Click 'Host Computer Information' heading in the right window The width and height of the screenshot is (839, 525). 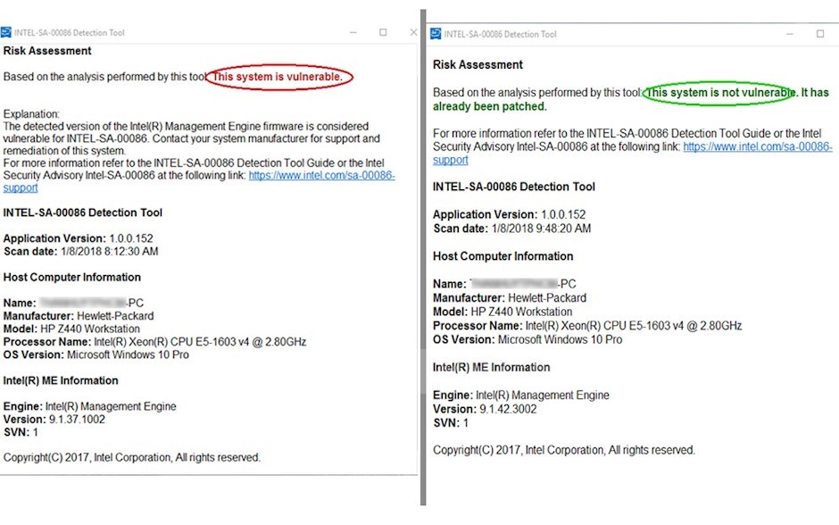tap(503, 256)
